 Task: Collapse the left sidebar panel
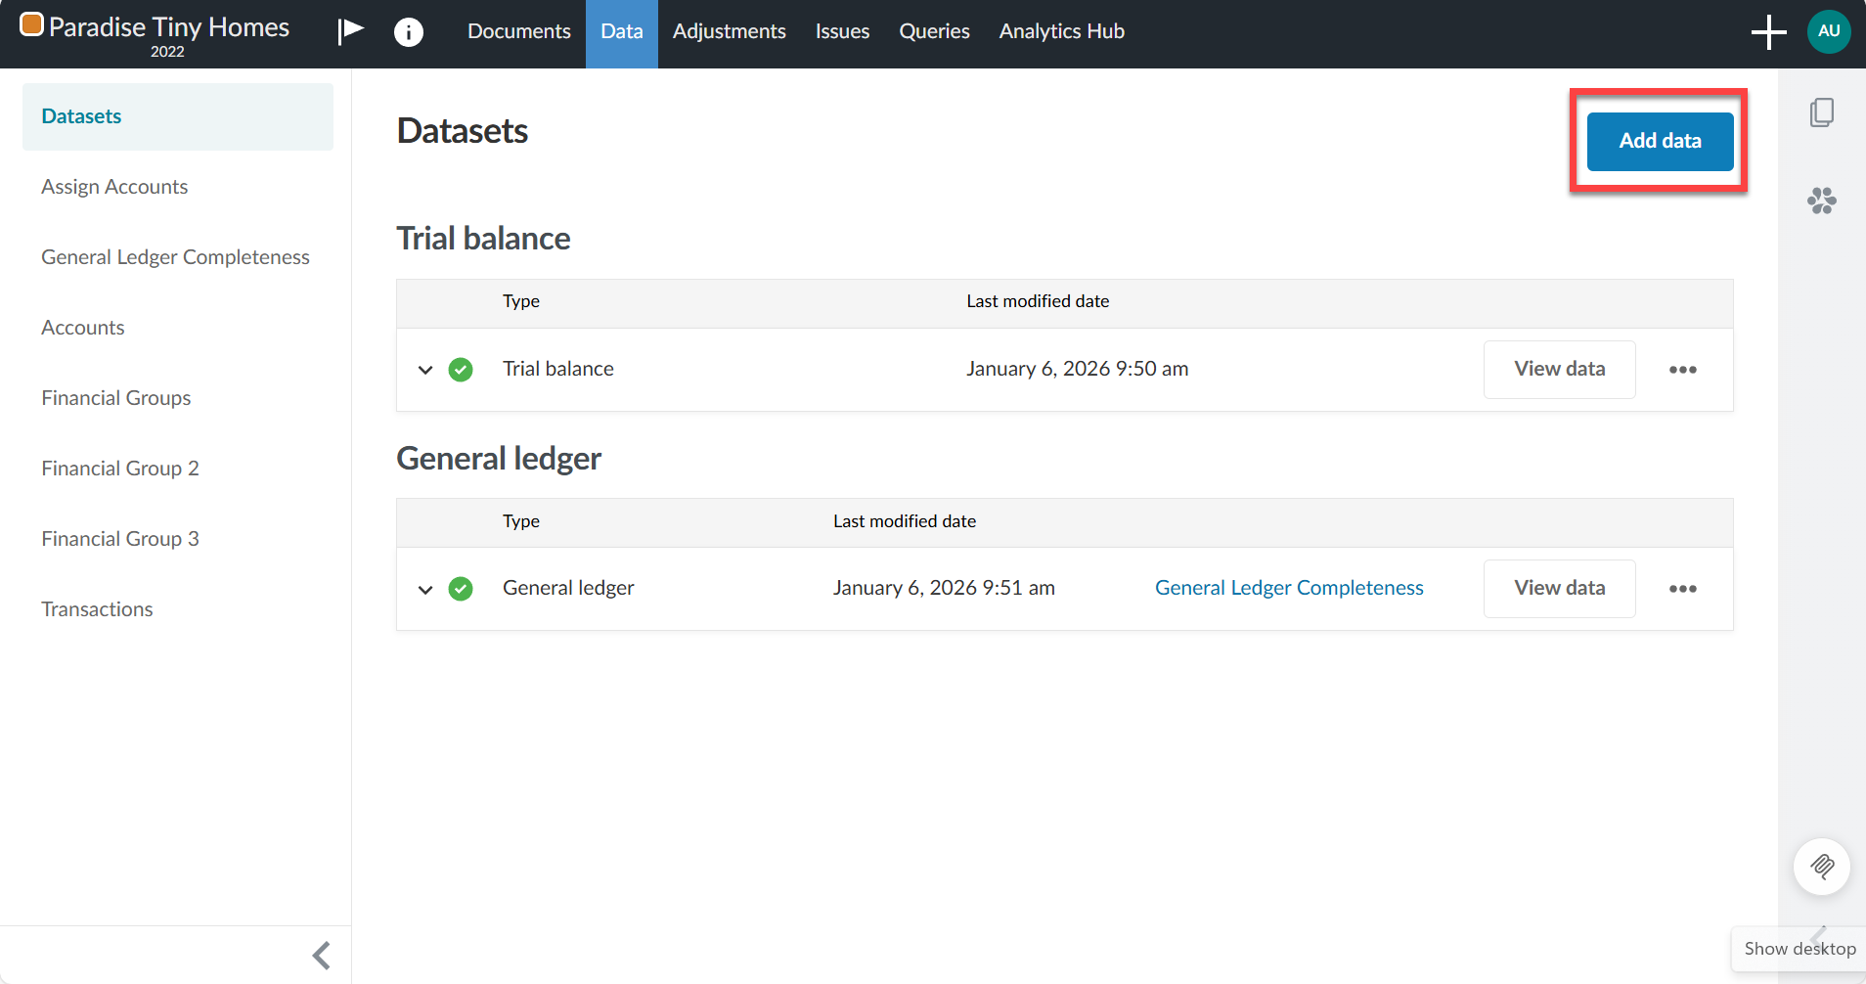[322, 955]
